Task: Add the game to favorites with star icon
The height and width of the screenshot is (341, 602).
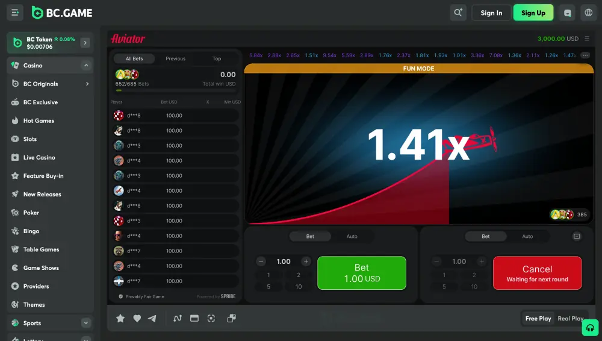Action: point(120,318)
